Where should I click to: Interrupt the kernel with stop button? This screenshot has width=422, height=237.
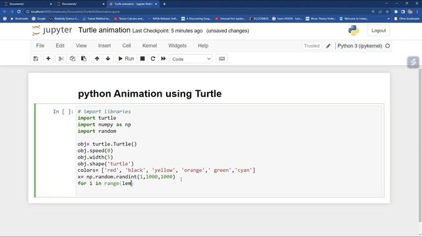[x=142, y=59]
